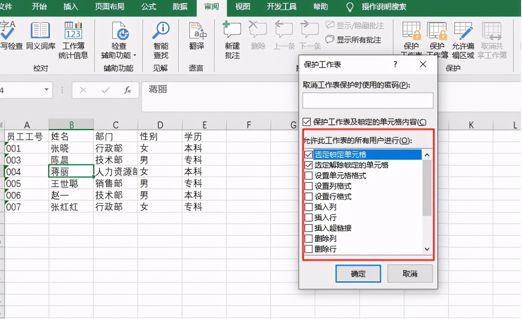The height and width of the screenshot is (319, 522).
Task: Enable 设置单元格格式 permission
Action: point(309,175)
